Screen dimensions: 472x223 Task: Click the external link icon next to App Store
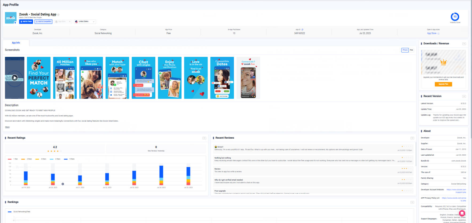click(438, 33)
